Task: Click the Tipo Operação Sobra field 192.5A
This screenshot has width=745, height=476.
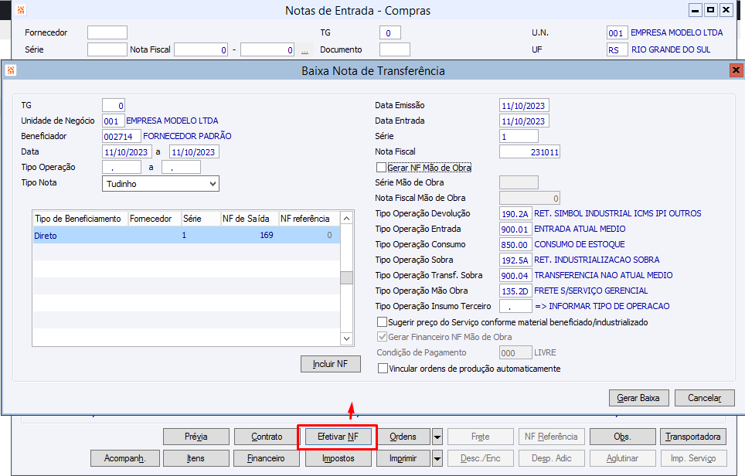Action: pos(515,260)
